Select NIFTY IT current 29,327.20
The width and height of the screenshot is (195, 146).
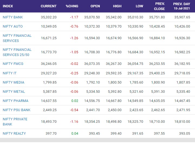click(49, 73)
